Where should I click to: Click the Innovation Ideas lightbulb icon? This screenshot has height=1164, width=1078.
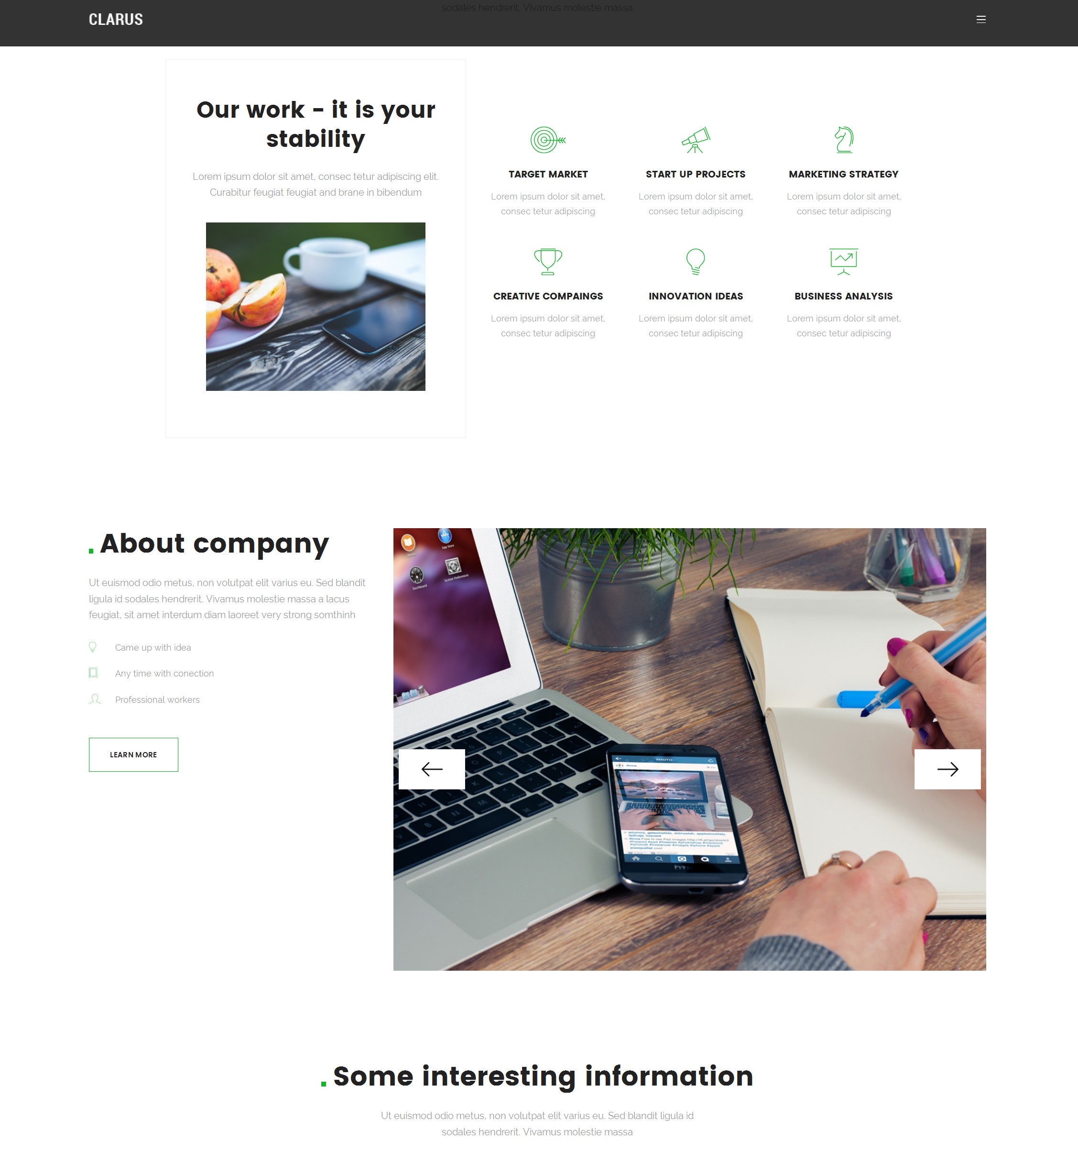(696, 262)
